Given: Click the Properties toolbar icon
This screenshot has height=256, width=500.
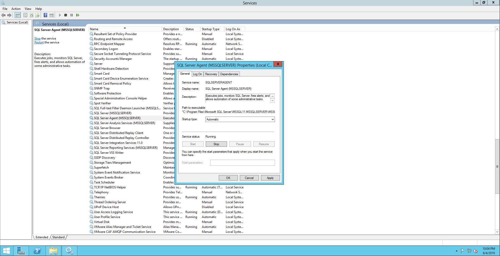Looking at the screenshot, I should [25, 15].
